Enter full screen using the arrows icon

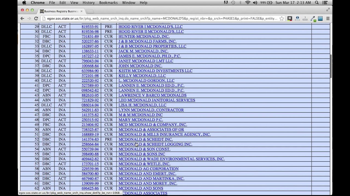328,10
